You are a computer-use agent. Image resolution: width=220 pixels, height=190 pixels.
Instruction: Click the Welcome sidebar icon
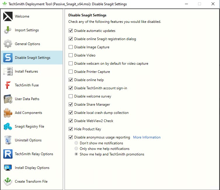[x=8, y=16]
